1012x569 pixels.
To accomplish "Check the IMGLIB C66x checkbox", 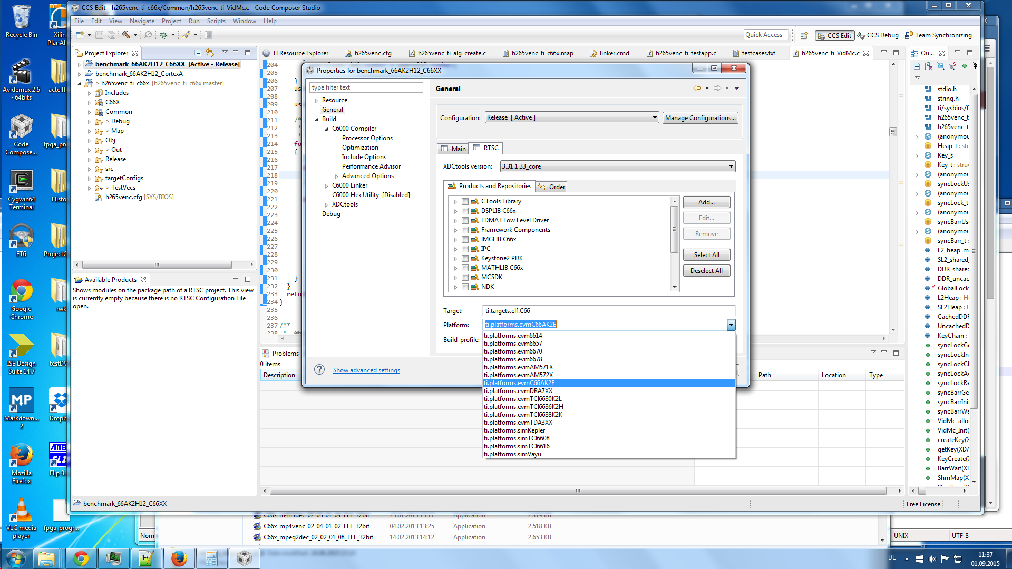I will click(465, 239).
